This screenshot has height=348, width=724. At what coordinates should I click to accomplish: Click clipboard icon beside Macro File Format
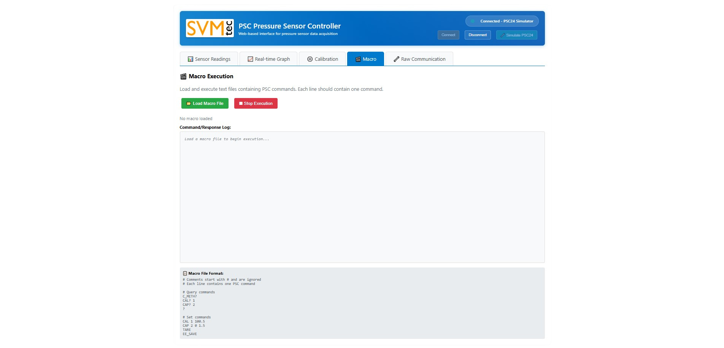tap(185, 274)
